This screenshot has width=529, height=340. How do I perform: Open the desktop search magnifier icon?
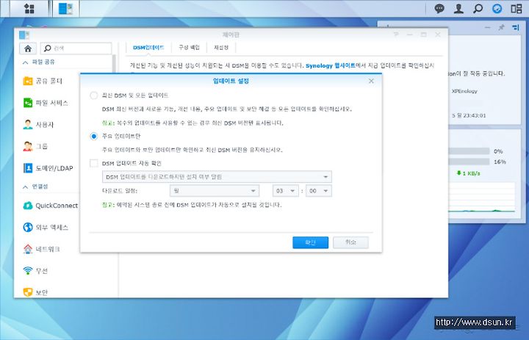(x=478, y=8)
